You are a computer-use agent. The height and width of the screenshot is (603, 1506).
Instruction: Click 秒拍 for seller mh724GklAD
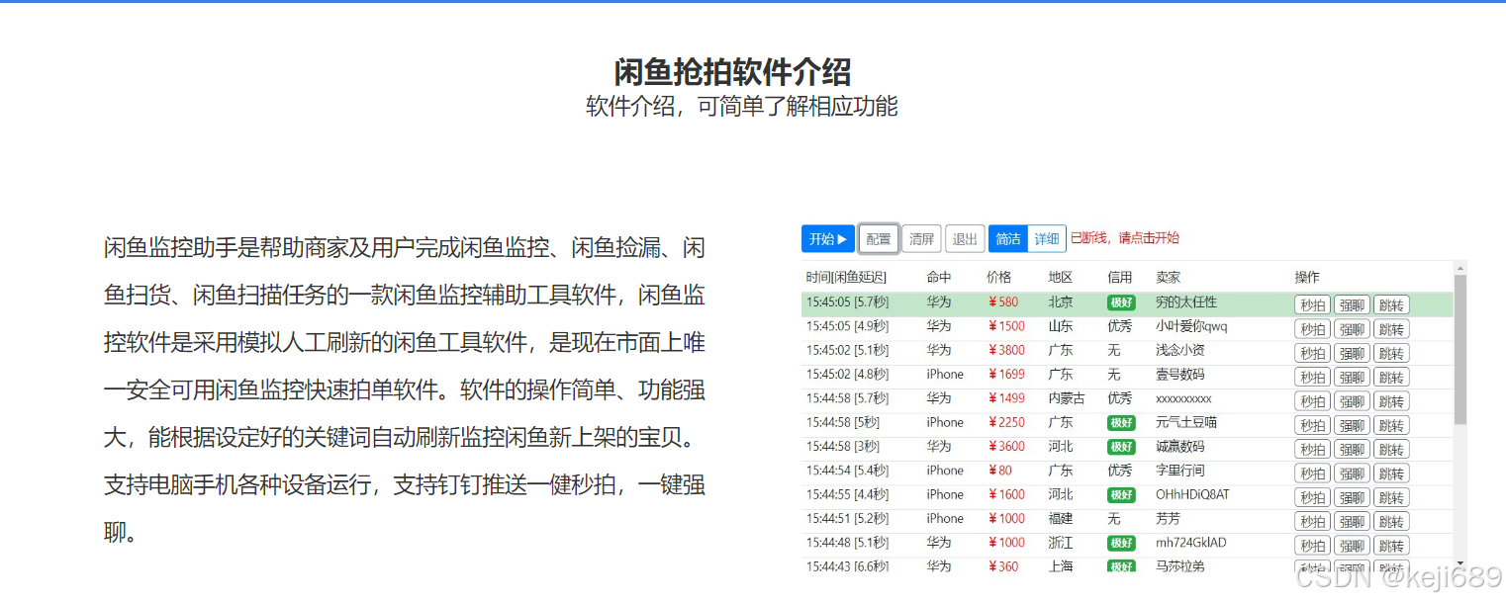(x=1313, y=546)
